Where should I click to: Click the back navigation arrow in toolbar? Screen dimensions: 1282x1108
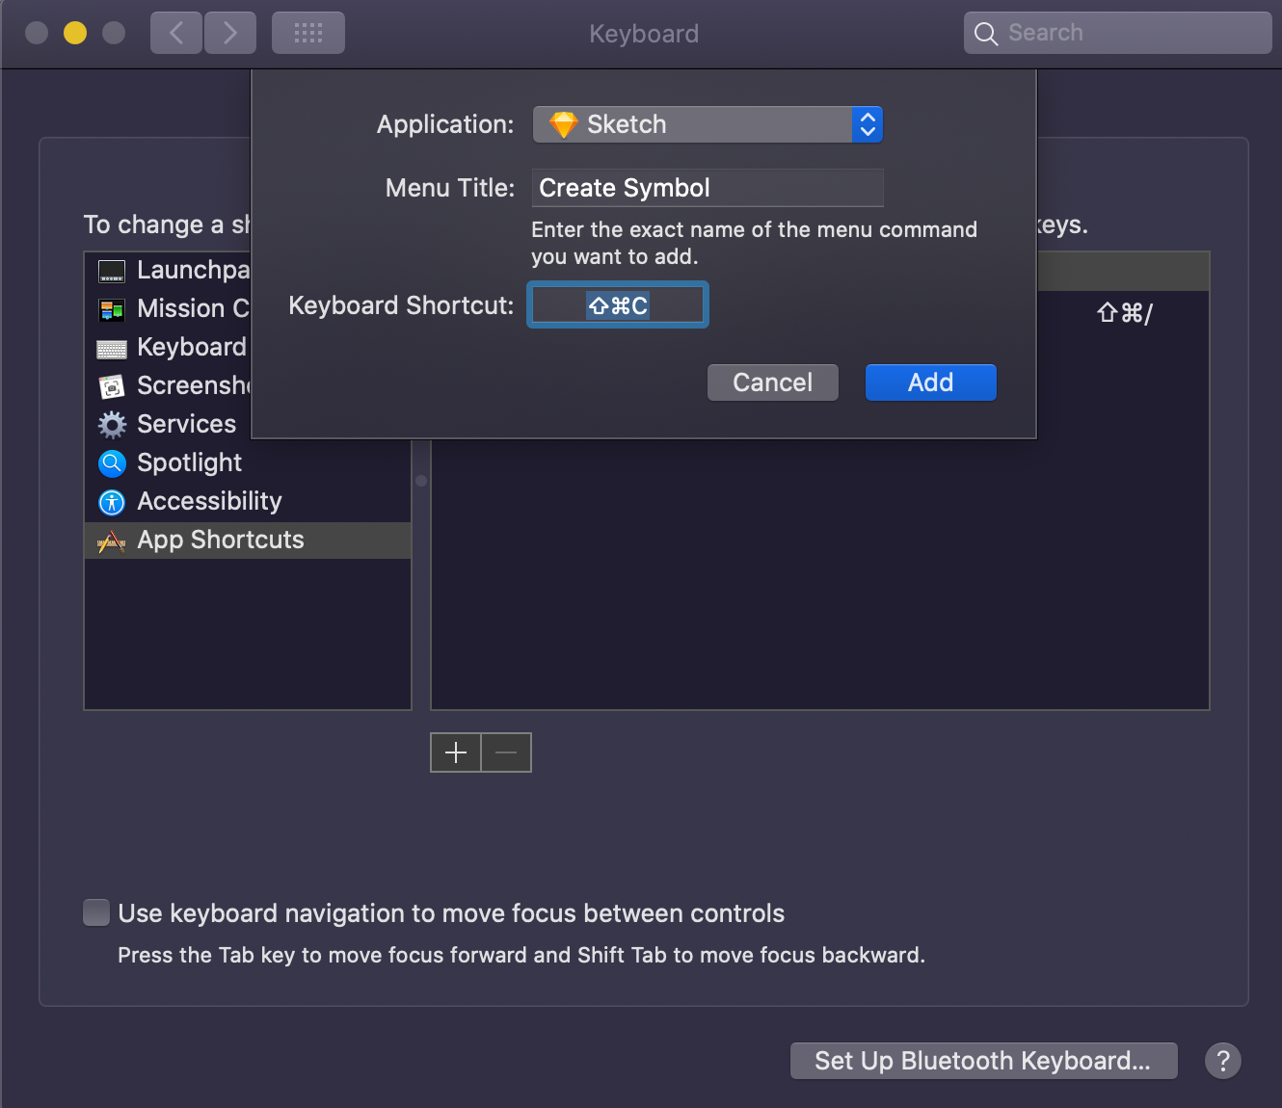click(176, 33)
